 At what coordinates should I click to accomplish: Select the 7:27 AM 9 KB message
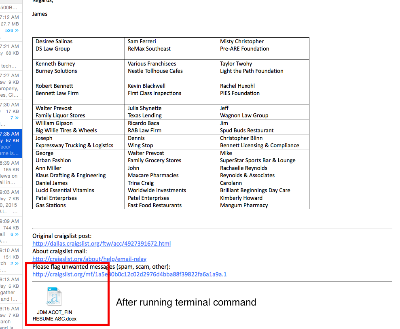click(11, 85)
